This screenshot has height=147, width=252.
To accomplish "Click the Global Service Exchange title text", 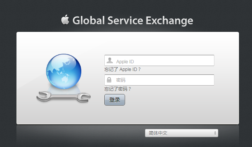I will tap(133, 21).
